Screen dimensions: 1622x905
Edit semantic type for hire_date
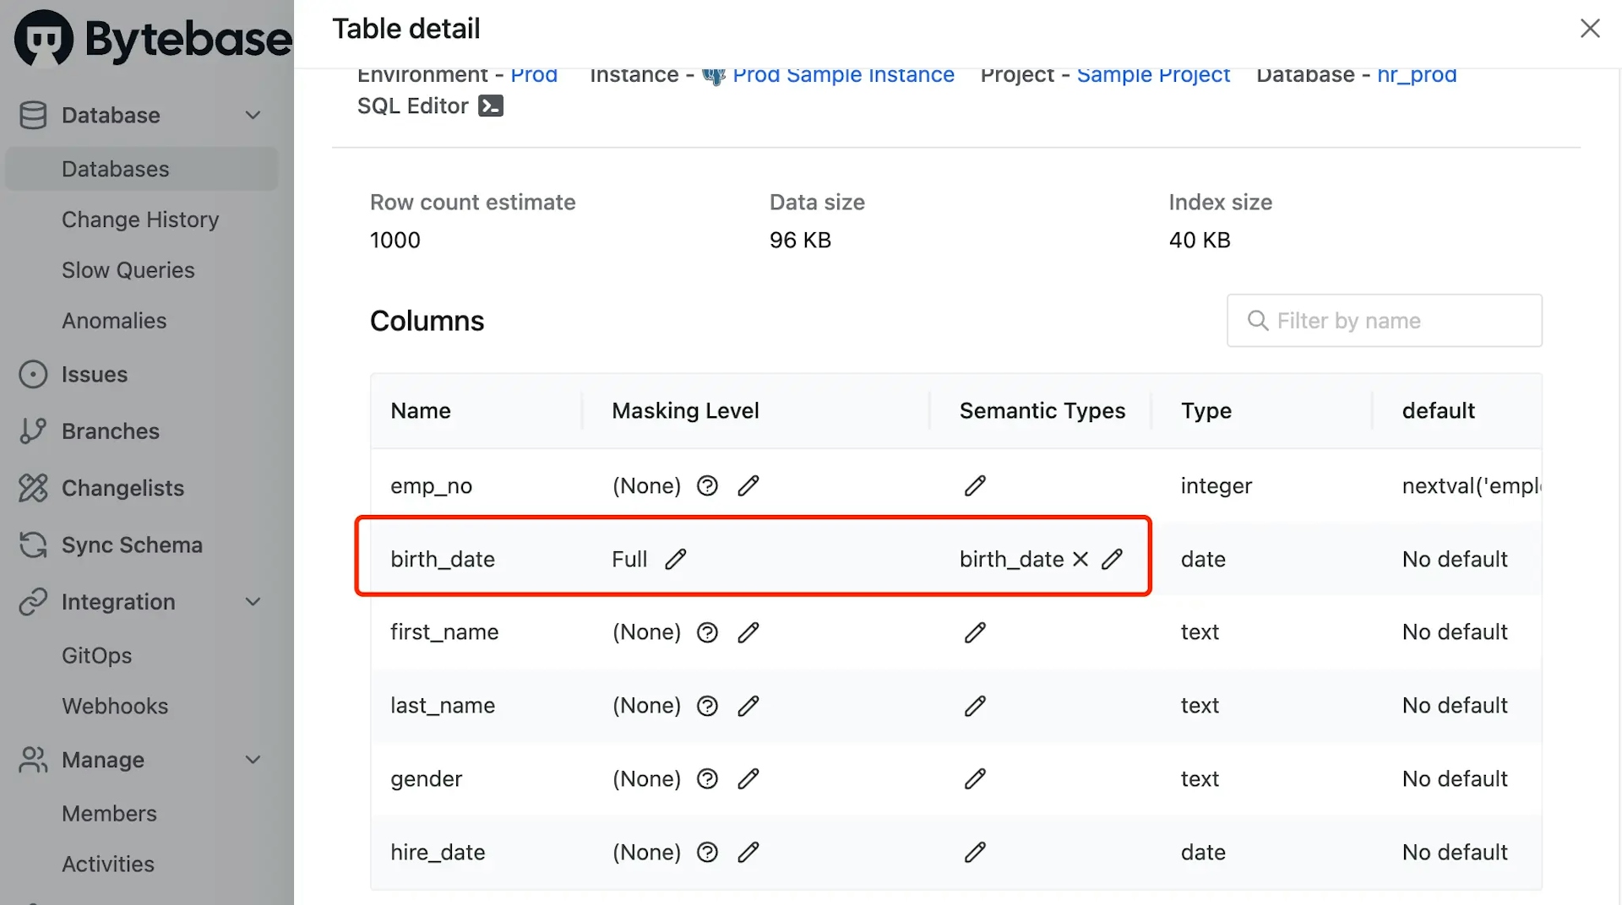click(x=975, y=852)
